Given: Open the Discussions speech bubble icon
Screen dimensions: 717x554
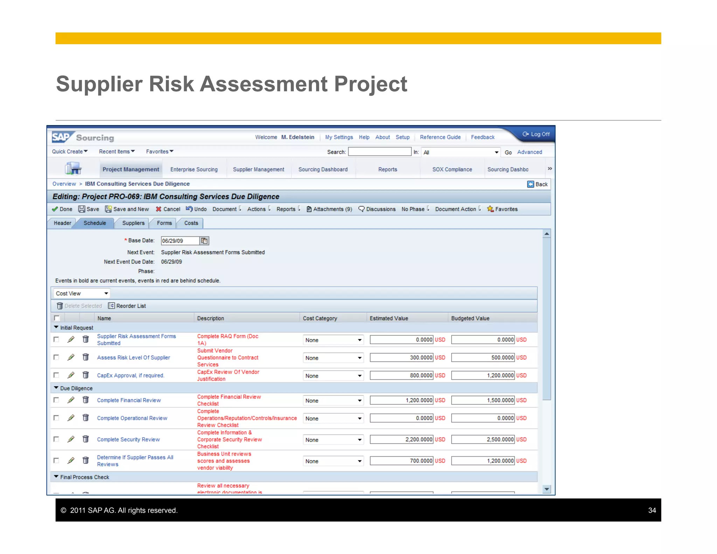Looking at the screenshot, I should pyautogui.click(x=361, y=209).
